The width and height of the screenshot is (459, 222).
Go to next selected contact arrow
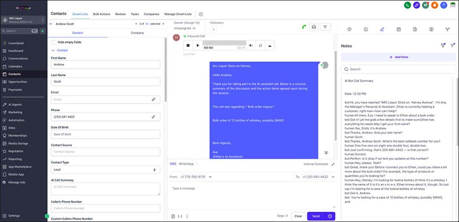(x=163, y=24)
